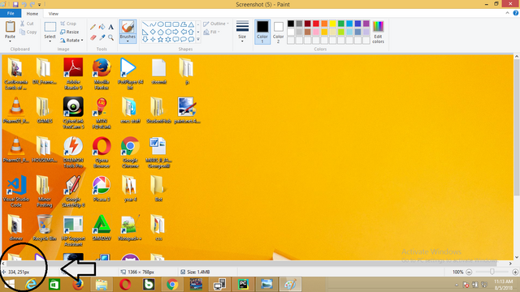Expand the Shapes gallery More arrow
The image size is (520, 292).
coord(198,40)
